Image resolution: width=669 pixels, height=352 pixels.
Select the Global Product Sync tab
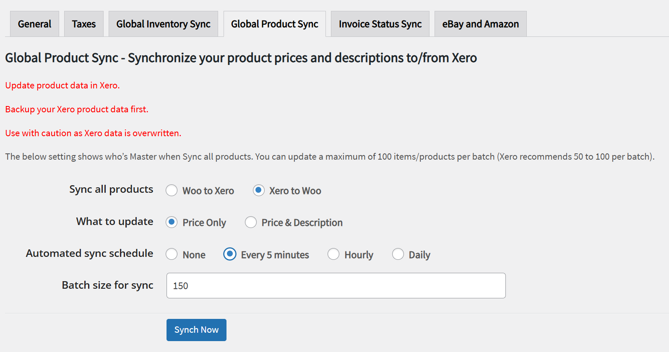(x=274, y=24)
